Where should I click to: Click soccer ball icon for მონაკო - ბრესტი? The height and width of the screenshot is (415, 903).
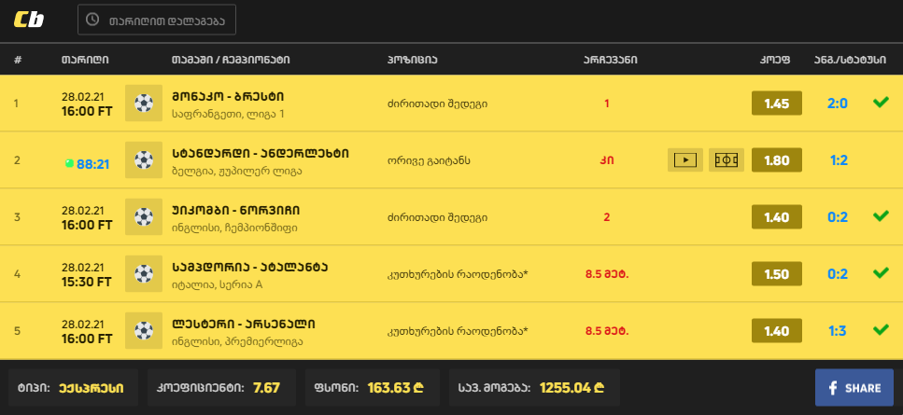coord(144,104)
